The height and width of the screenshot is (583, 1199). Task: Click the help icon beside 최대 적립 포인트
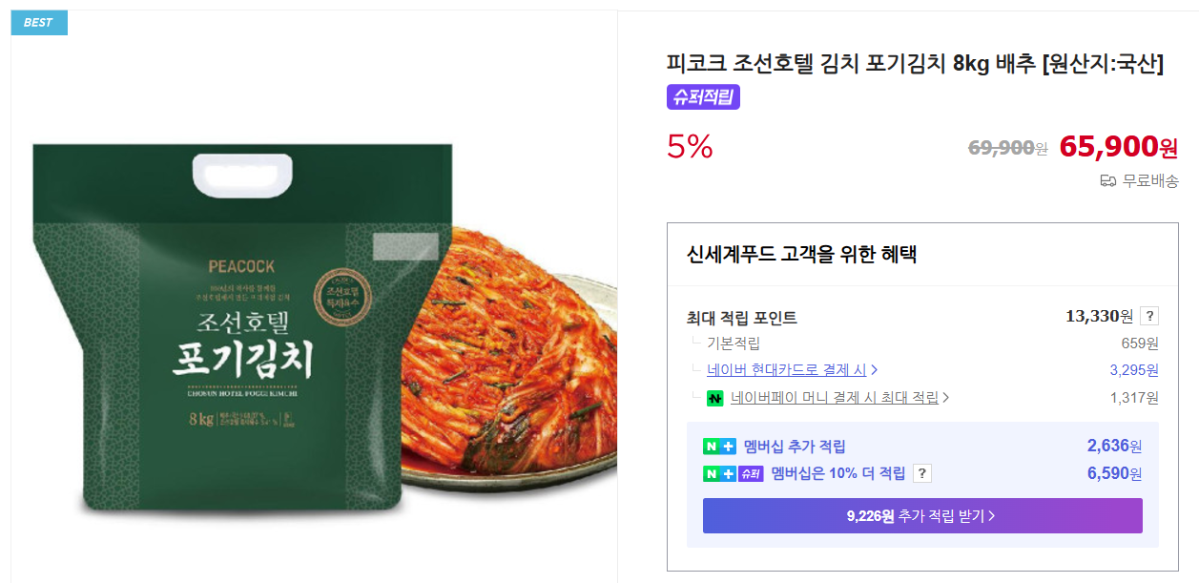(x=1150, y=317)
